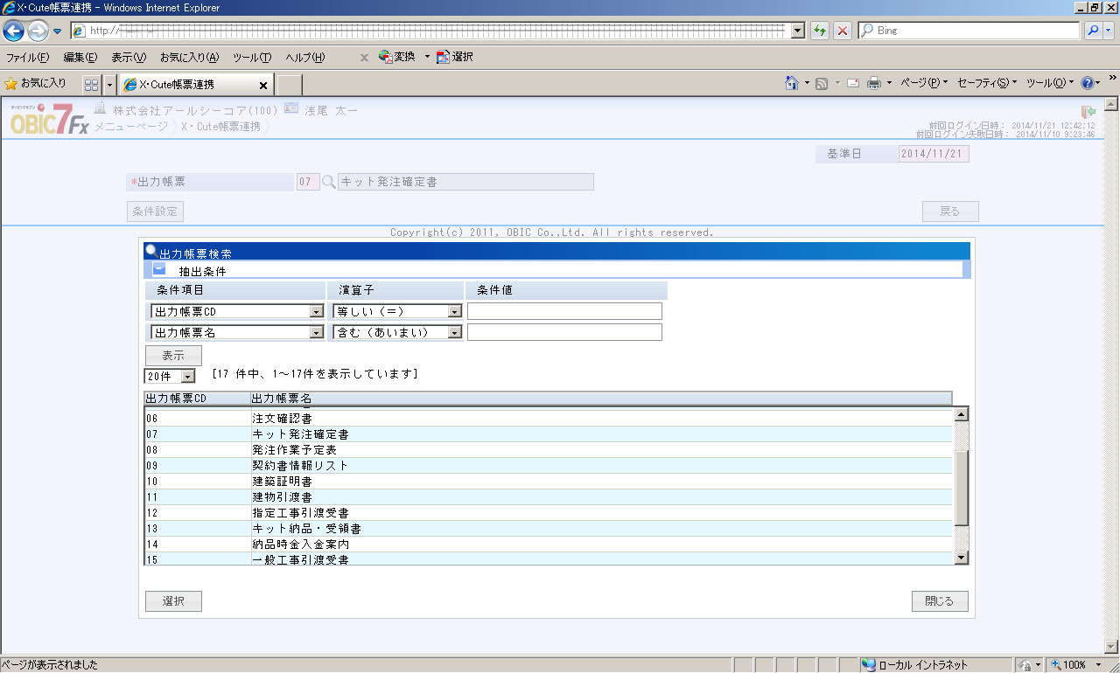Click the Read Mail envelope icon
The image size is (1120, 673).
pos(852,84)
